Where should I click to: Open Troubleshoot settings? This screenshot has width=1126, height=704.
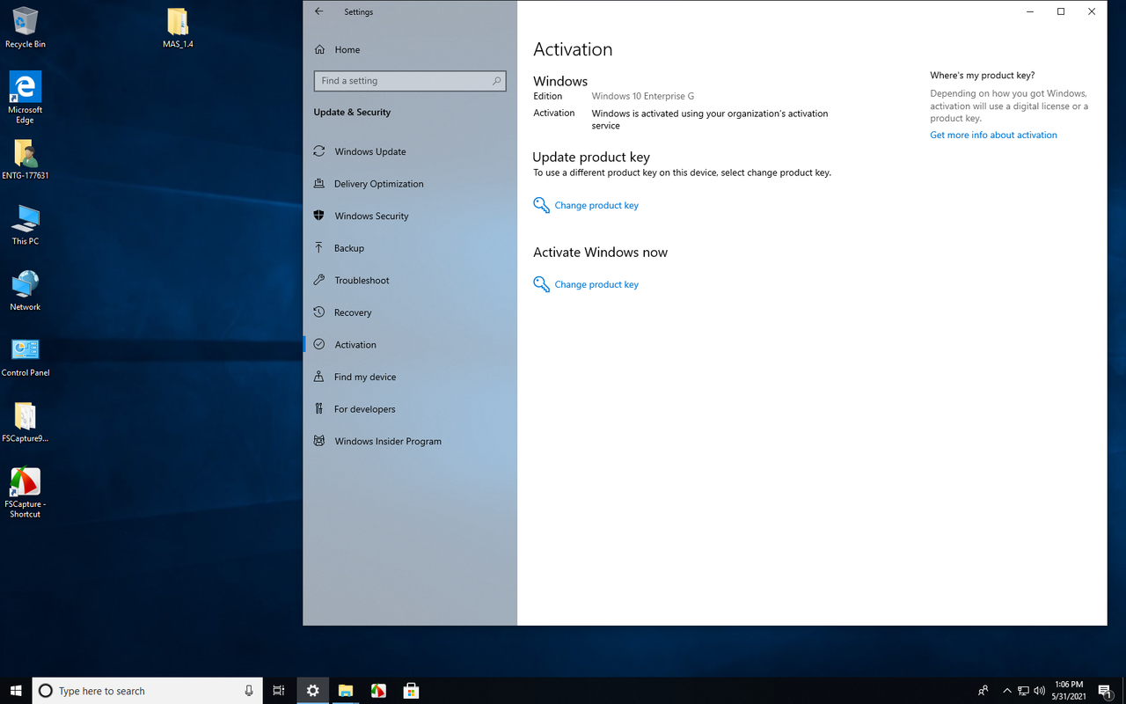pyautogui.click(x=410, y=280)
